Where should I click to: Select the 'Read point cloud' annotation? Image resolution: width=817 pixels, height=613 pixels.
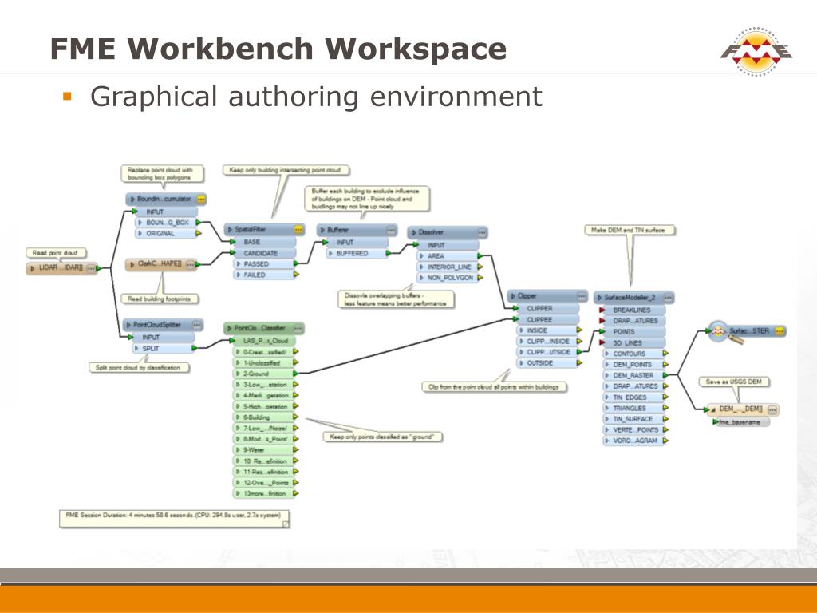click(x=56, y=253)
